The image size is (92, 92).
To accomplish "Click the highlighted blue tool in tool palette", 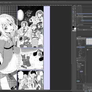I will point(73,12).
